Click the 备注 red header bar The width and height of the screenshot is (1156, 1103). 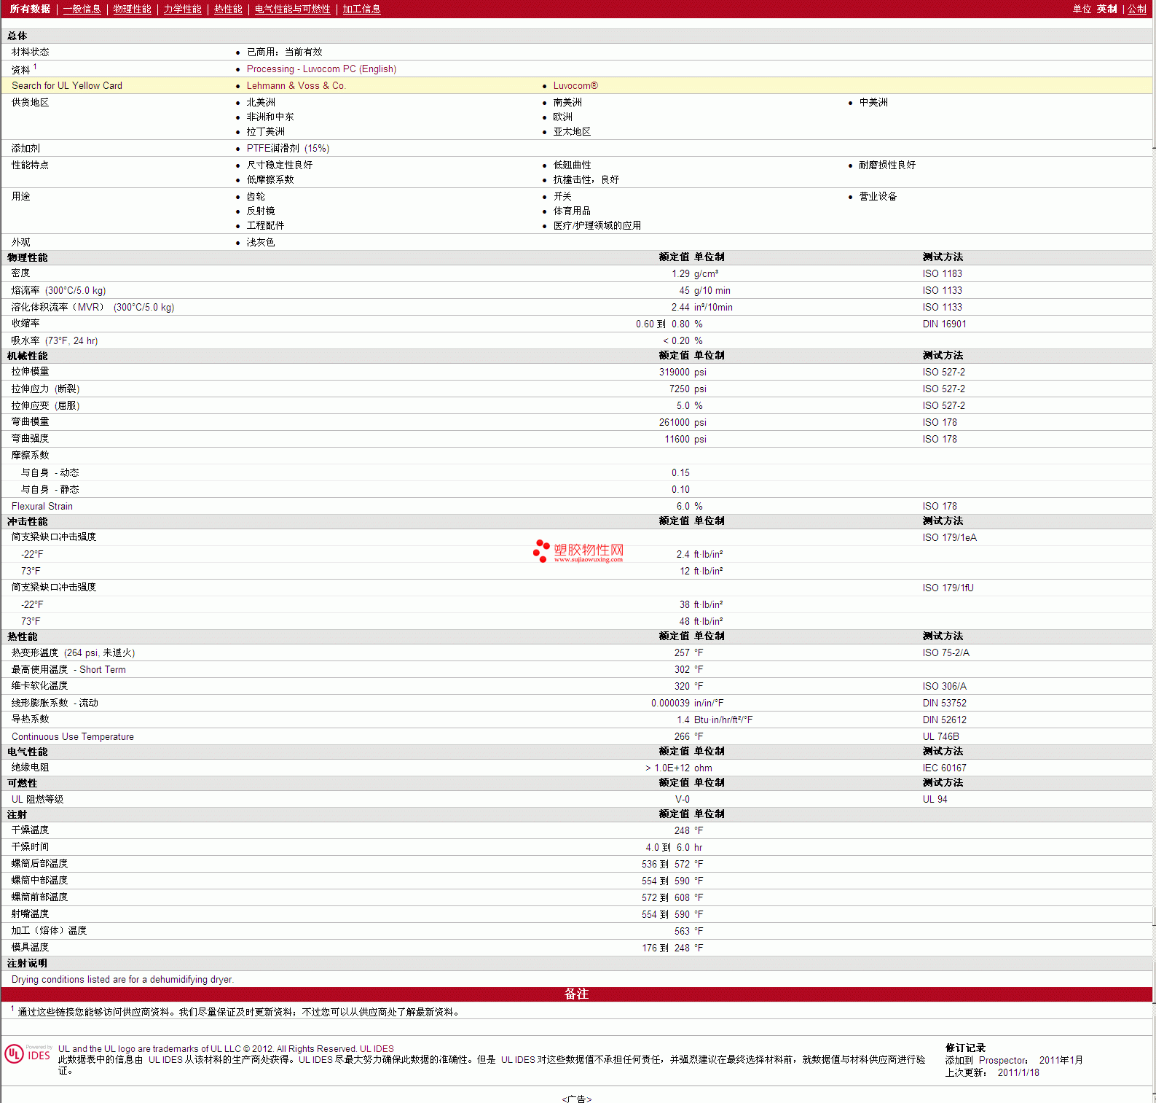point(577,994)
